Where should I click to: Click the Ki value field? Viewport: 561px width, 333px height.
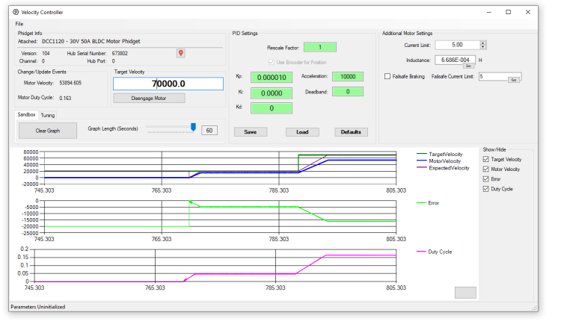pyautogui.click(x=272, y=93)
